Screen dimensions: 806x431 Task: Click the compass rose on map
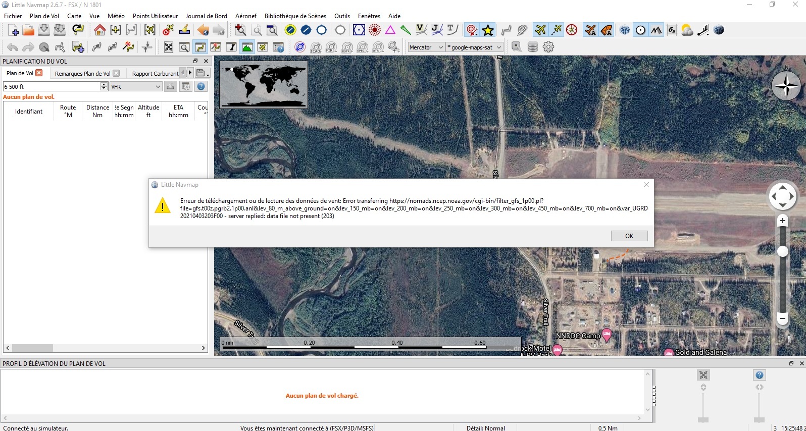coord(786,86)
